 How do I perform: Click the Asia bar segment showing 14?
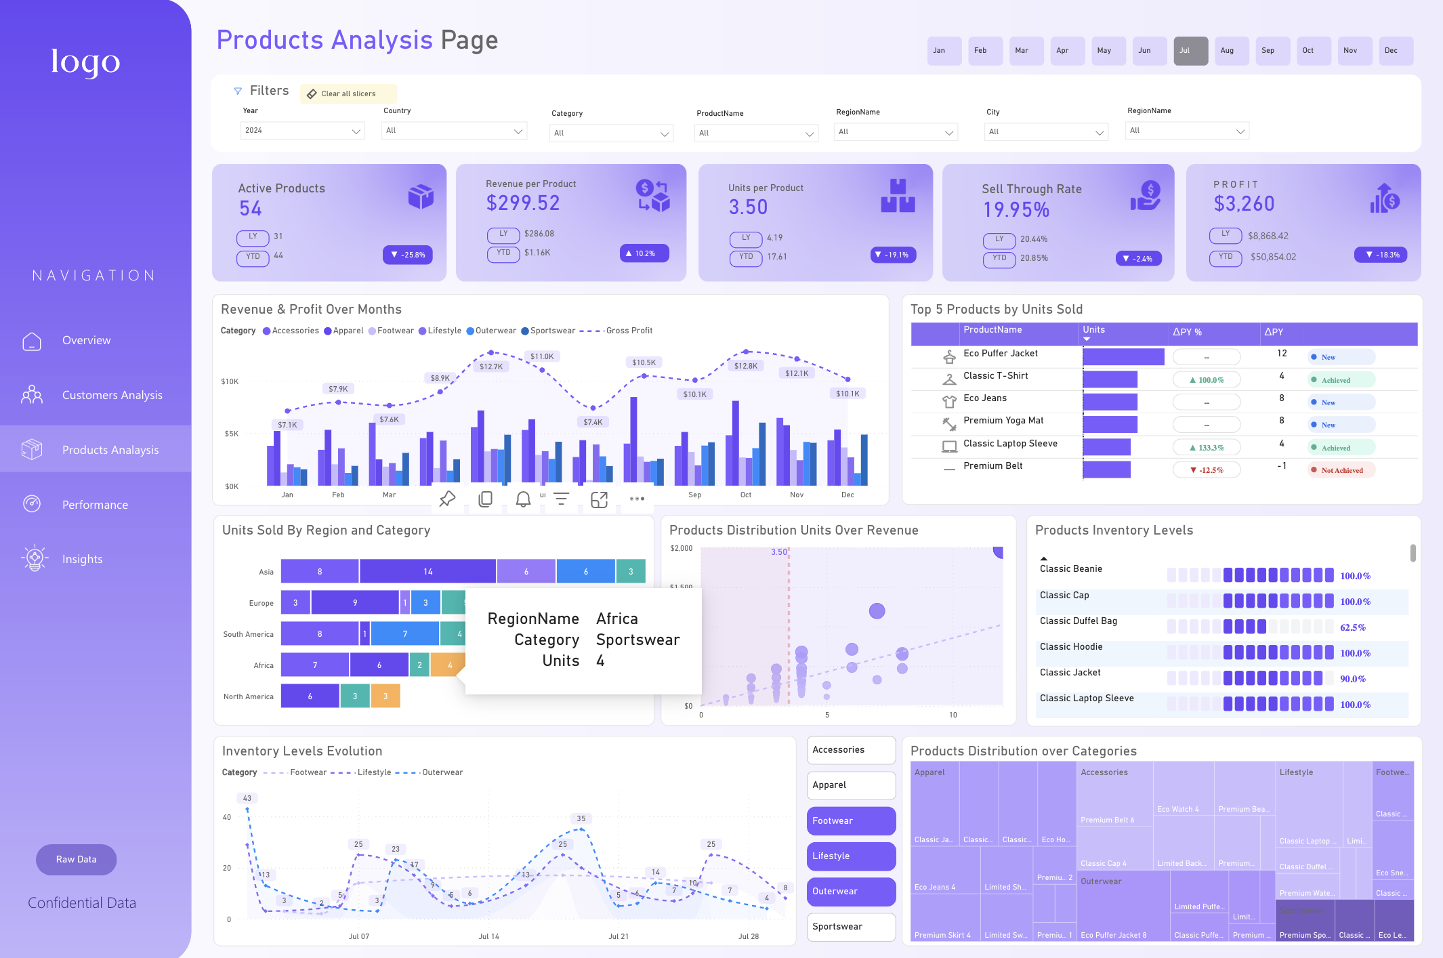click(x=427, y=572)
